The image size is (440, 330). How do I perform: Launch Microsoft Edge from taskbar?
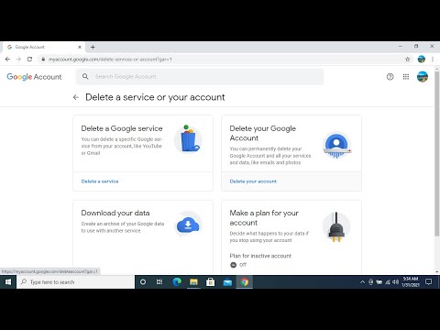[x=177, y=281]
